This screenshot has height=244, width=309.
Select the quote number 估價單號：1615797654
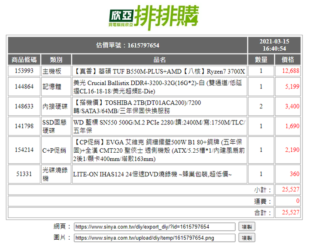click(127, 45)
